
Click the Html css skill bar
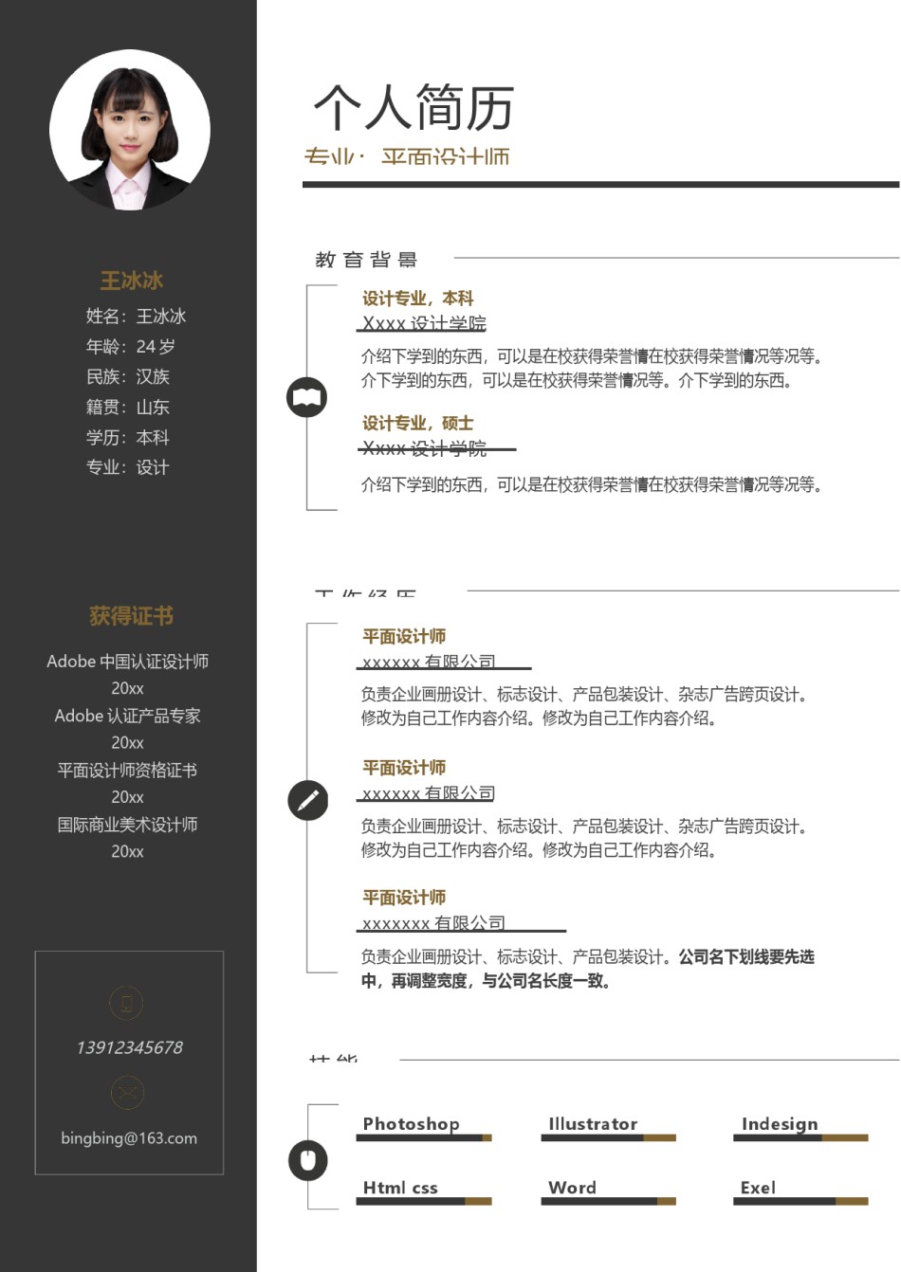[x=424, y=1200]
